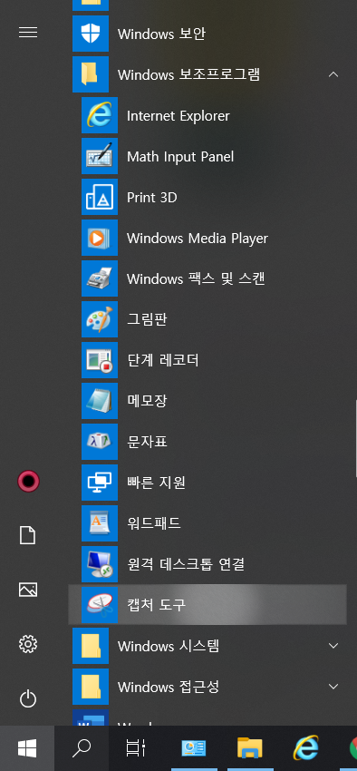This screenshot has height=771, width=357.
Task: Click the Windows 보안 label
Action: (x=161, y=34)
